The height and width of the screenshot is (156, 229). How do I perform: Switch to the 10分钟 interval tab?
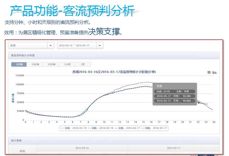click(35, 64)
